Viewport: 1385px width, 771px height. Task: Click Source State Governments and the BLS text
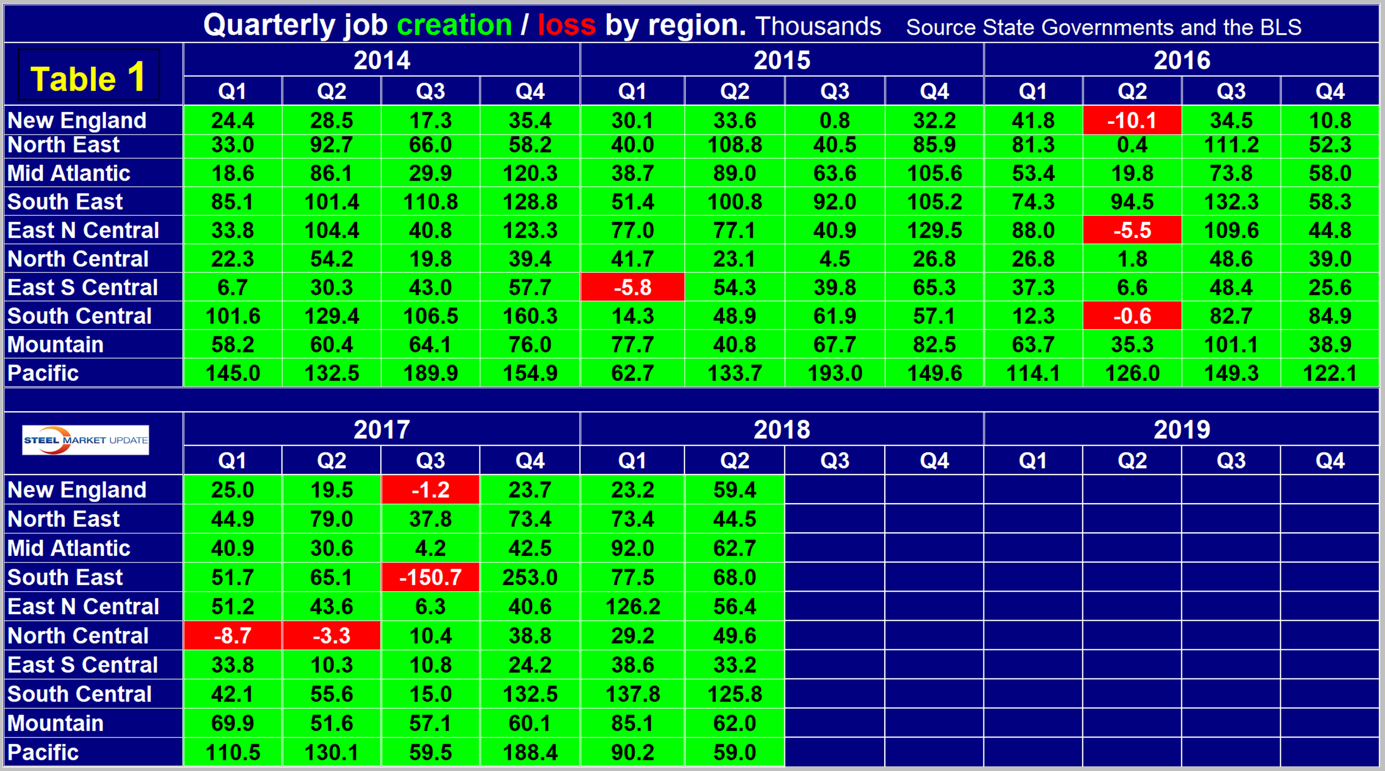1103,27
